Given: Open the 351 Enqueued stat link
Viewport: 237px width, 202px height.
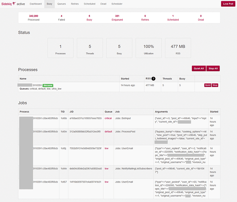Looking at the screenshot, I should pyautogui.click(x=117, y=18).
